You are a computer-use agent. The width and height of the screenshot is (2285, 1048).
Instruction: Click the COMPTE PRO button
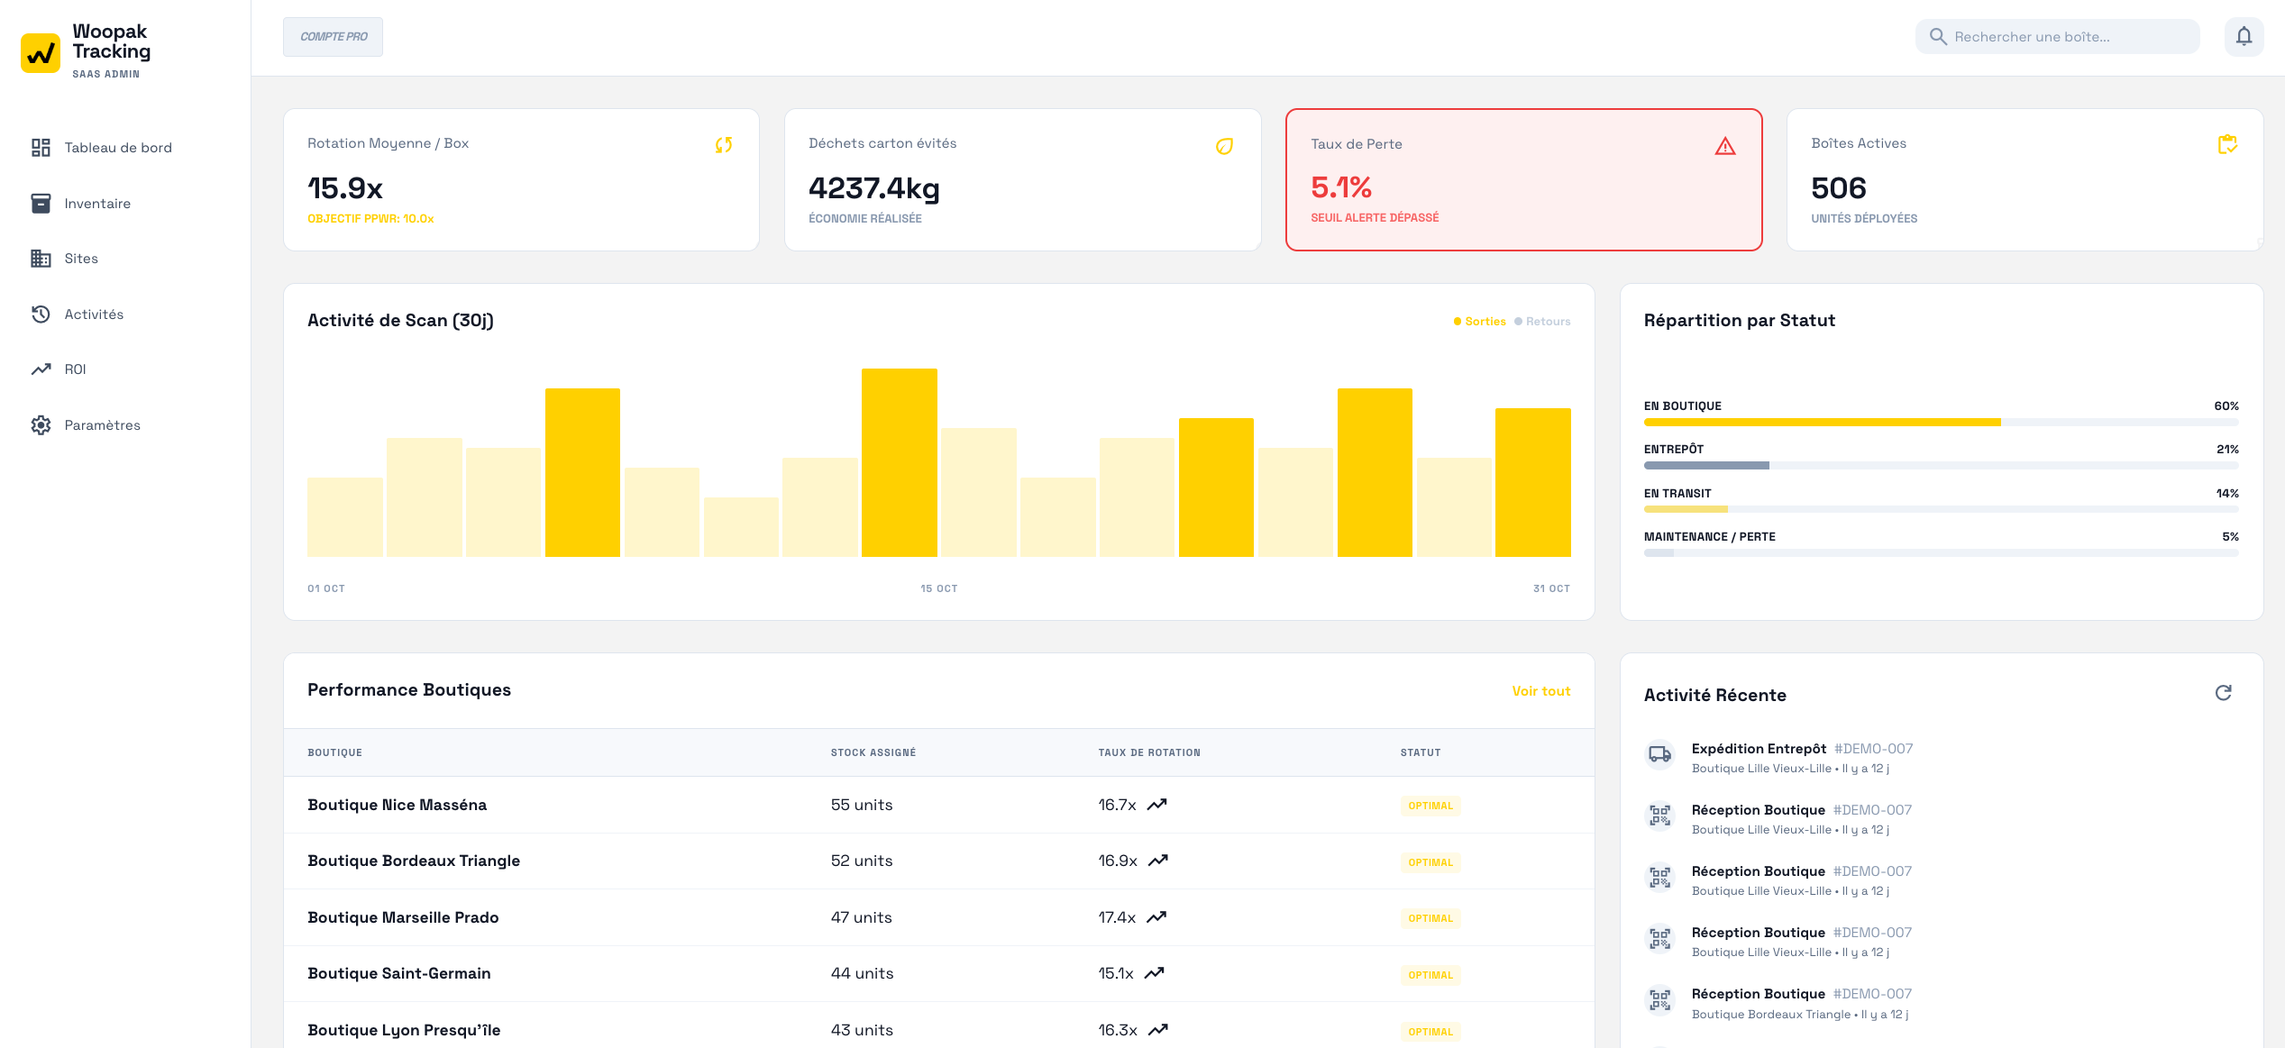pos(333,37)
